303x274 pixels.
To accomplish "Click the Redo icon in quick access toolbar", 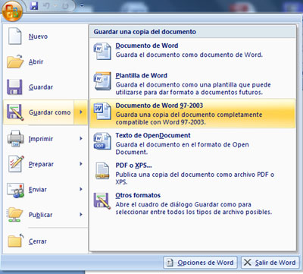I will (x=65, y=6).
